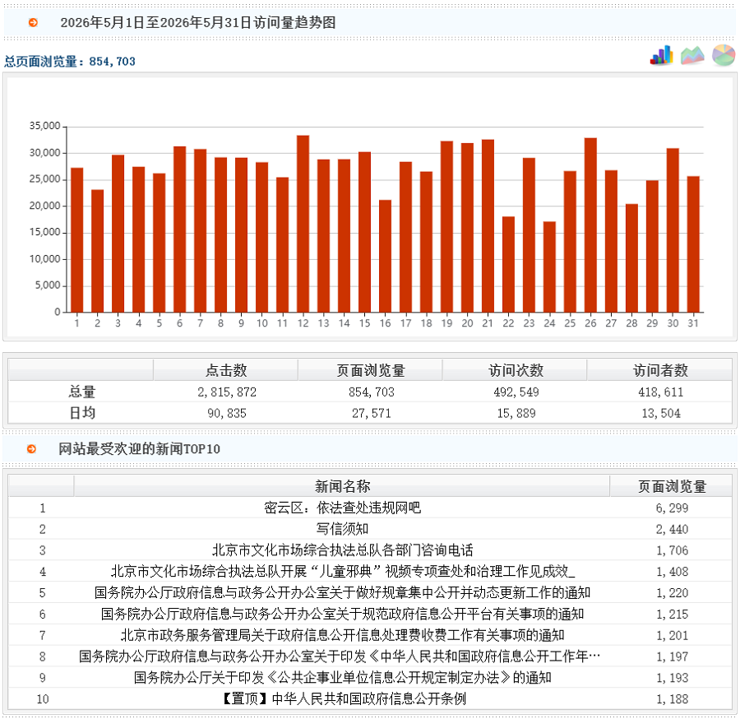Open 北京市文化市场综合执法总队各部门咨询电话 link

(x=342, y=550)
